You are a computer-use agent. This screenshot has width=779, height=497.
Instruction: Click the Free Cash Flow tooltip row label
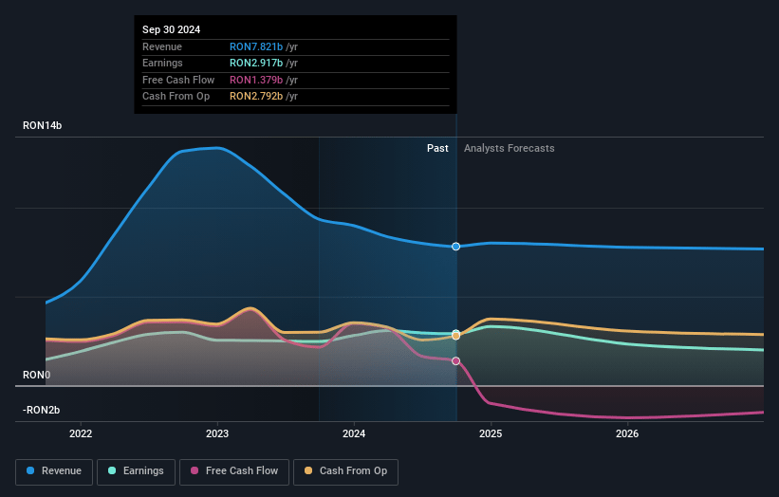[x=178, y=80]
